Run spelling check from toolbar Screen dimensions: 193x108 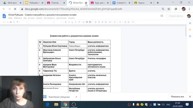(x=14, y=22)
